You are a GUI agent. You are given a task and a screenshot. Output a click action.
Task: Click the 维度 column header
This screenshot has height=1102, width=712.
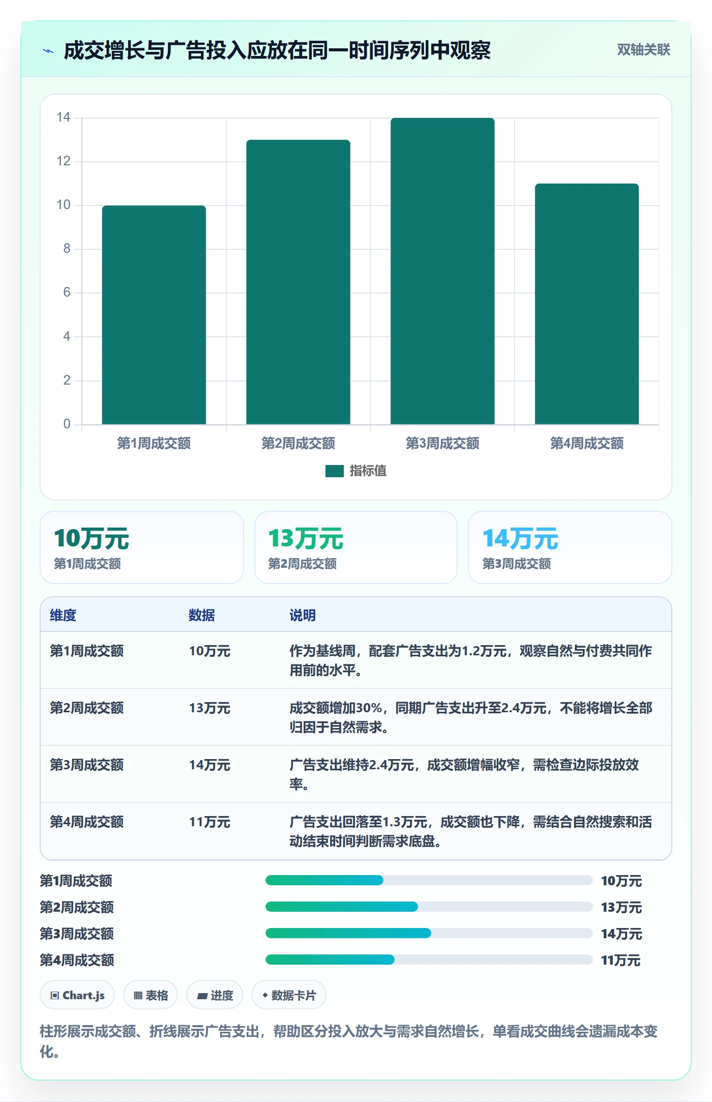tap(63, 615)
